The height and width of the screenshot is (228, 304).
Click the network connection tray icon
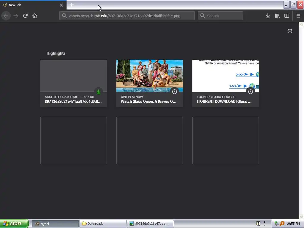[x=276, y=224]
